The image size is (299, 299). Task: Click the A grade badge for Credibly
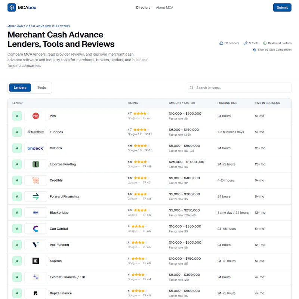point(17,180)
